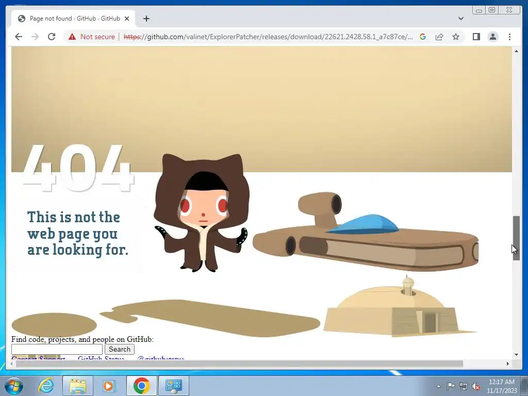Click the scroll up arrow
Viewport: 528px width, 396px height.
coord(516,51)
